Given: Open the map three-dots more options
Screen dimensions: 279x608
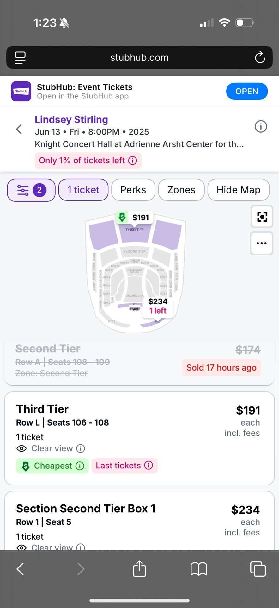Looking at the screenshot, I should 262,243.
